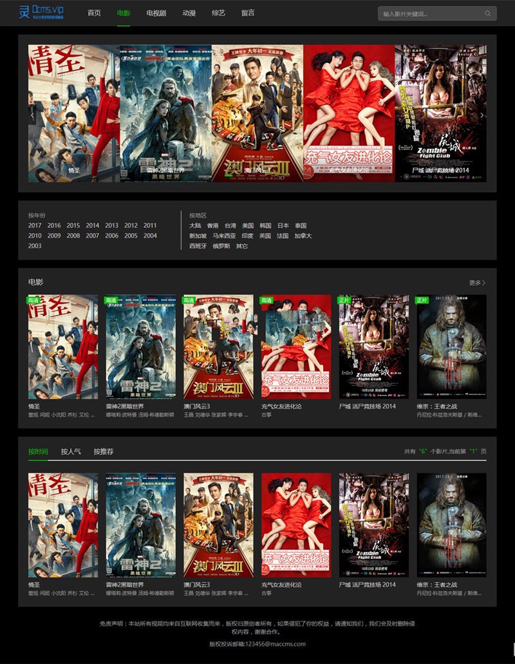Viewport: 515px width, 664px height.
Task: Switch to the 按人气 sort tab
Action: coord(71,451)
